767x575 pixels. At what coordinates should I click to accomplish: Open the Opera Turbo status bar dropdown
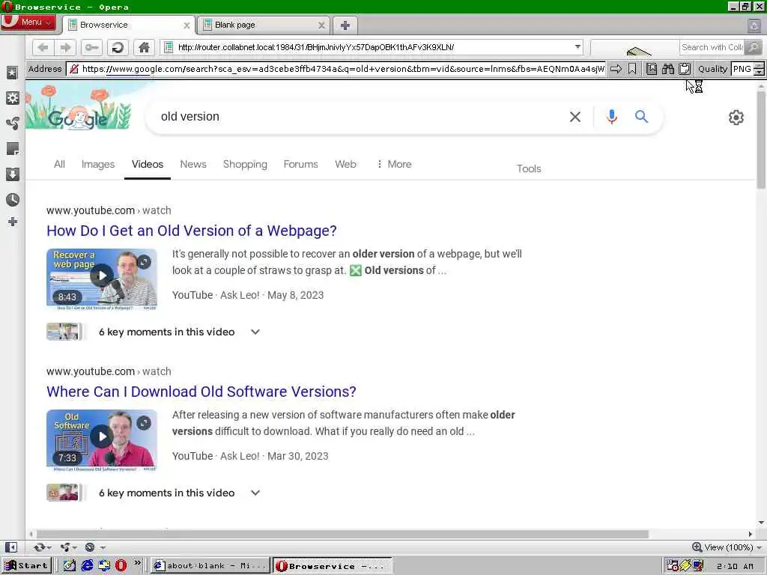coord(94,547)
